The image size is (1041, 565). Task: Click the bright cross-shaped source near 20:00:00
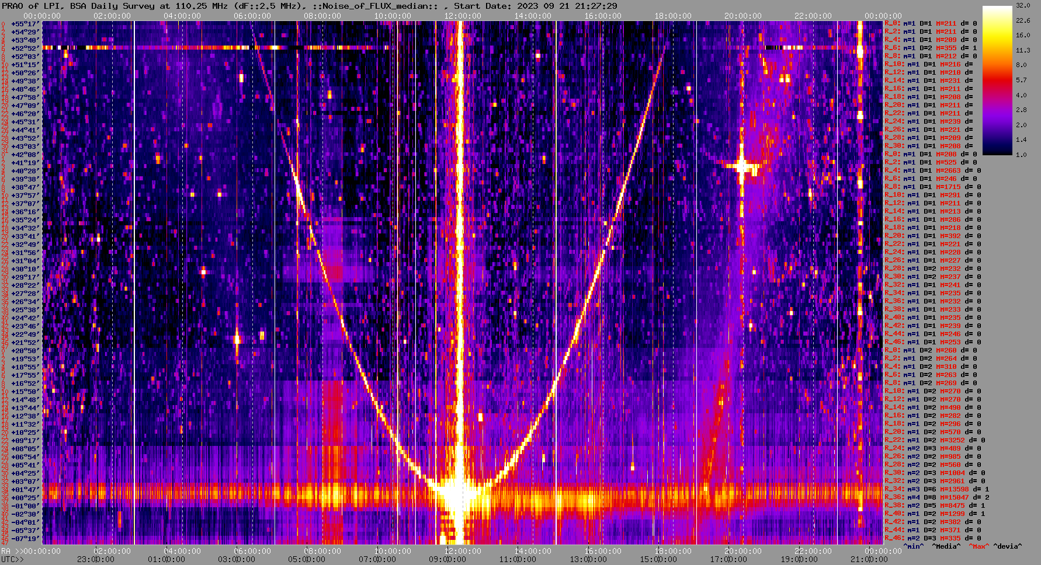[x=742, y=167]
